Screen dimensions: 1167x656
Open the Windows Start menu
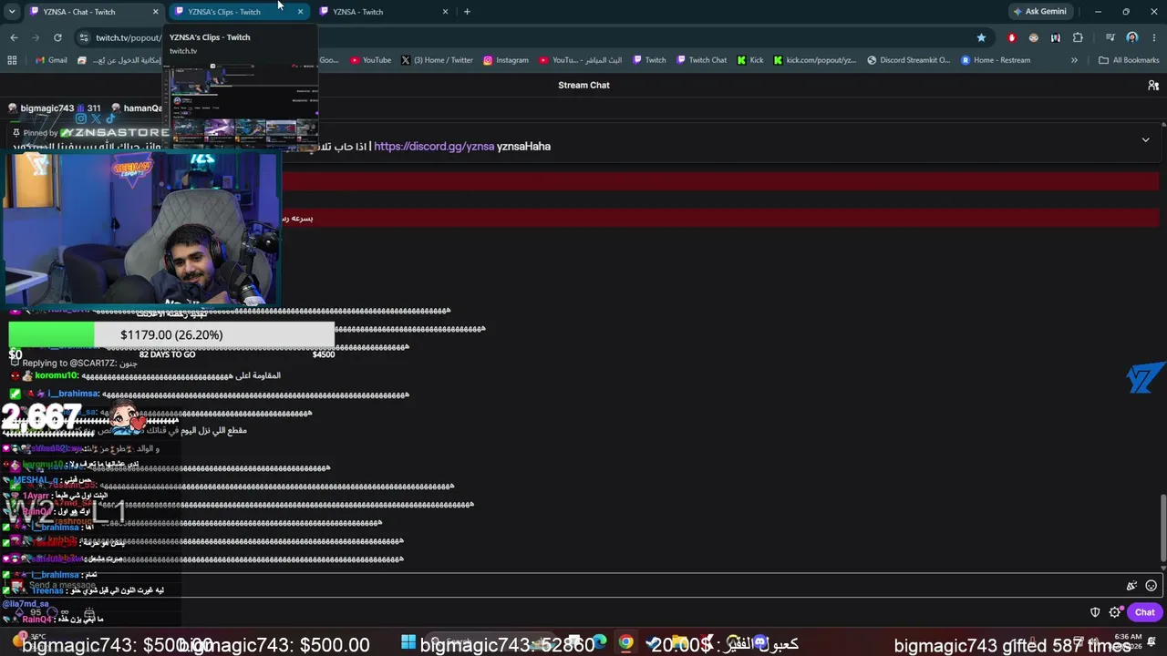(x=408, y=642)
